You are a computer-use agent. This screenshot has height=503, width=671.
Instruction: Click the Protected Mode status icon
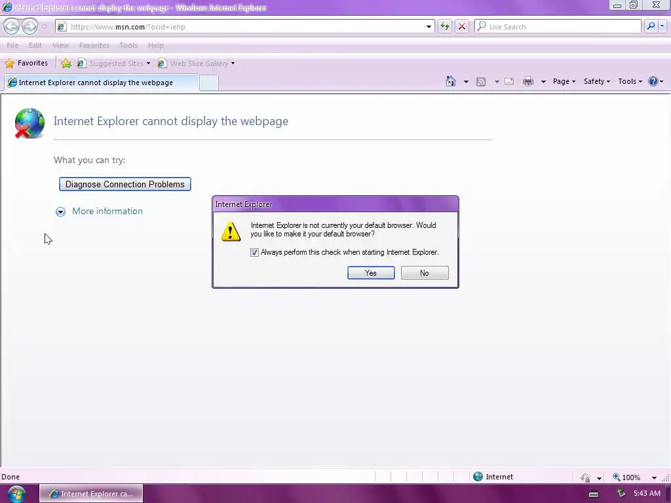pyautogui.click(x=585, y=477)
